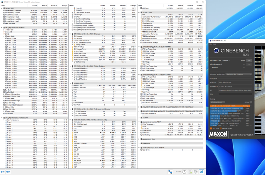Click the clock reset timer icon
The image size is (265, 175).
coord(184,172)
